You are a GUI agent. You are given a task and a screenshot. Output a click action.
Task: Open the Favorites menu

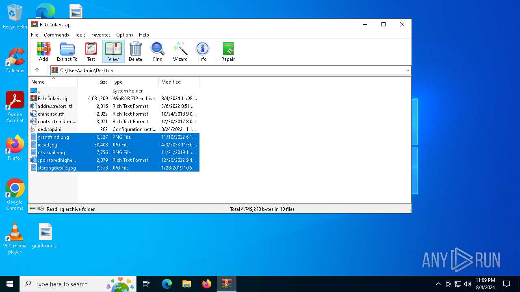101,35
